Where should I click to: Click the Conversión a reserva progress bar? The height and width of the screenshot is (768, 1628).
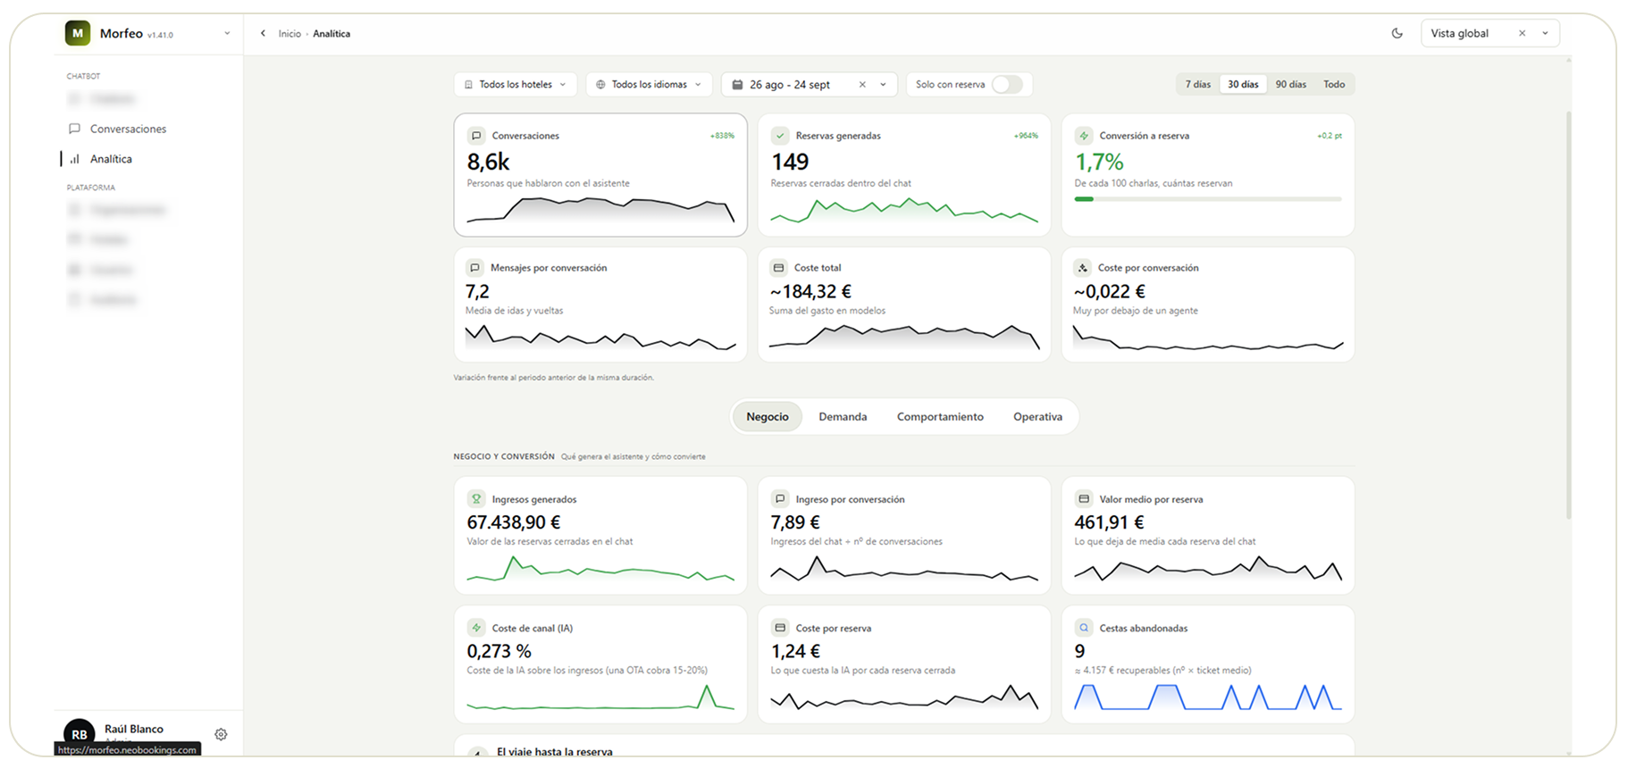[1208, 199]
